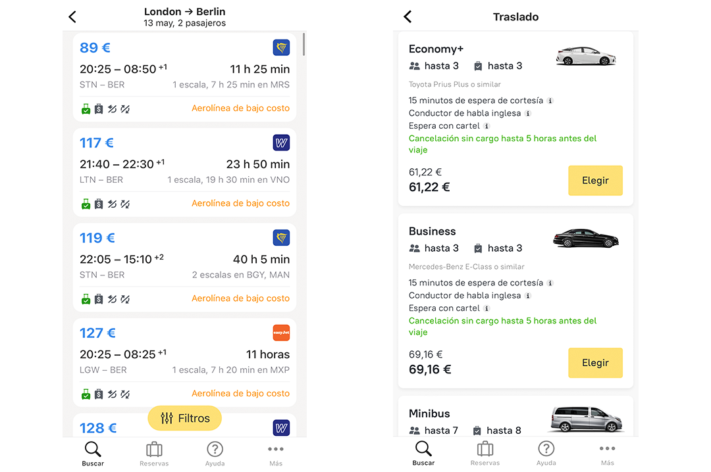
Task: Show info for Economy+ courtesy wait time
Action: (x=550, y=101)
